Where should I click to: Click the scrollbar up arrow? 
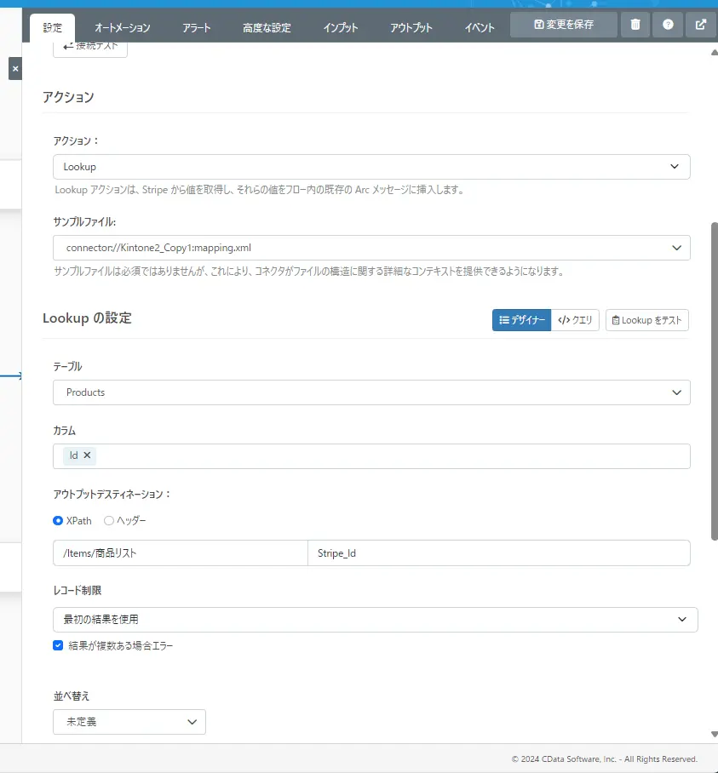tap(714, 52)
